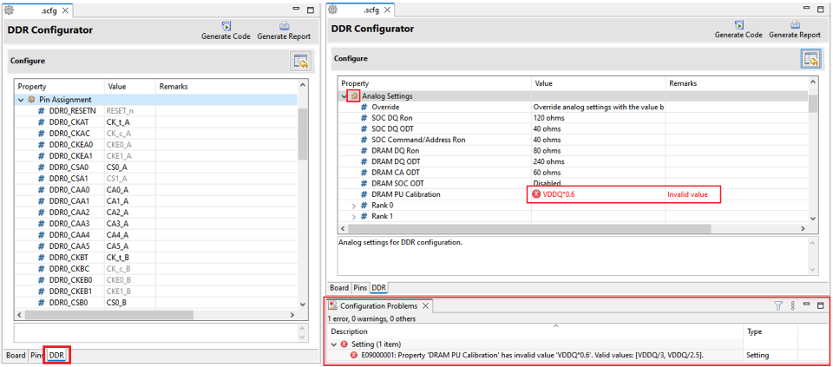
Task: Click the Configure panel icon in right editor
Action: tap(810, 59)
